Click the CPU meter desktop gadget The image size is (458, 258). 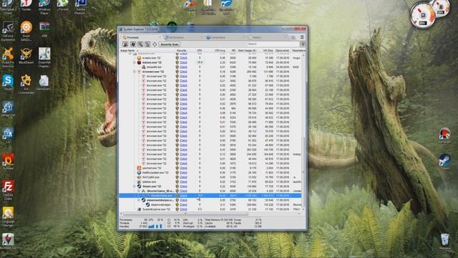[422, 14]
